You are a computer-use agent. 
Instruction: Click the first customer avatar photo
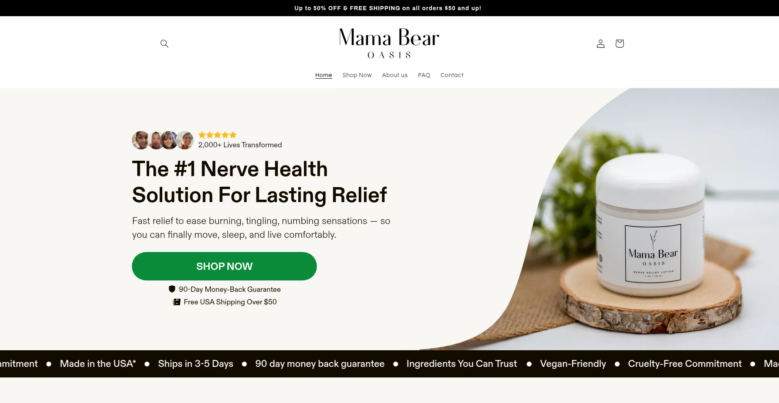[x=141, y=140]
